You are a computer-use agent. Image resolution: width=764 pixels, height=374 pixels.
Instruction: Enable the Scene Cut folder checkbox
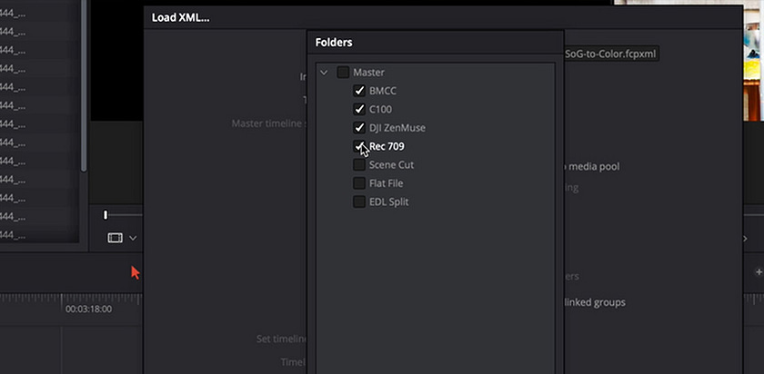tap(359, 165)
